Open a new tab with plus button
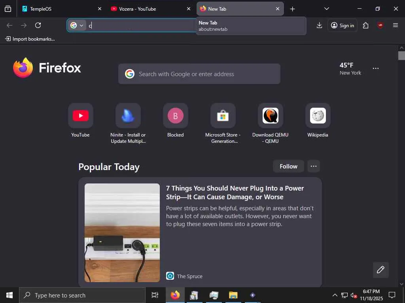The height and width of the screenshot is (303, 405). tap(292, 9)
